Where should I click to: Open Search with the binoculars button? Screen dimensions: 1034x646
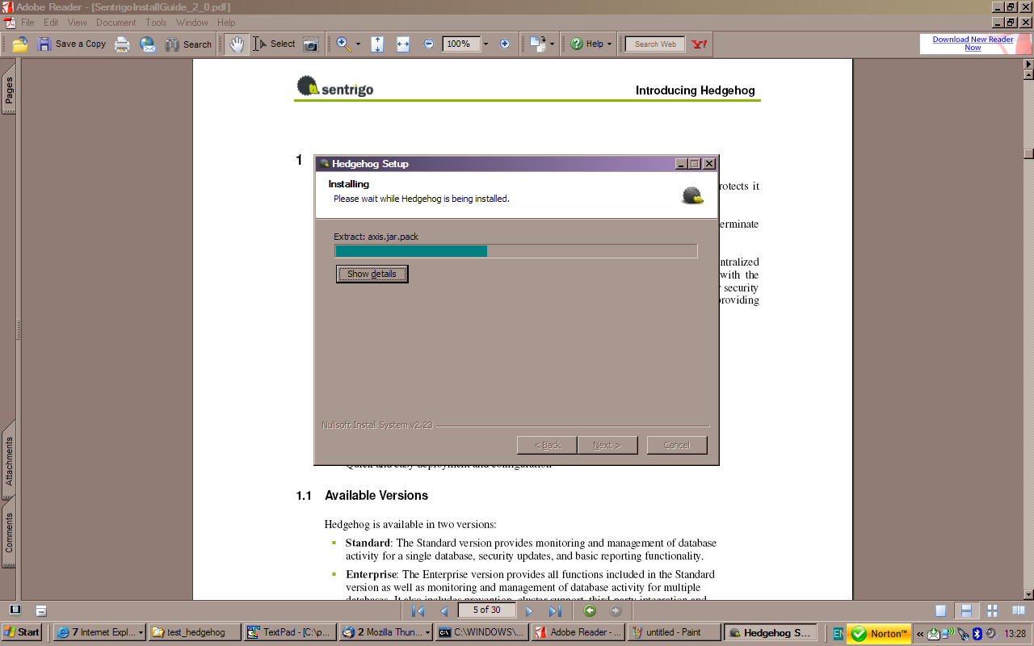188,44
